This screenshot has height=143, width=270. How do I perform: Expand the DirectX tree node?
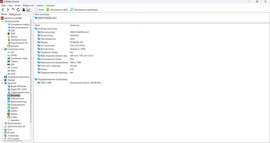[2, 133]
